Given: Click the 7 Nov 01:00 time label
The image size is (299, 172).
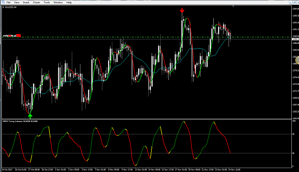Looking at the screenshot, I should [x=100, y=170].
